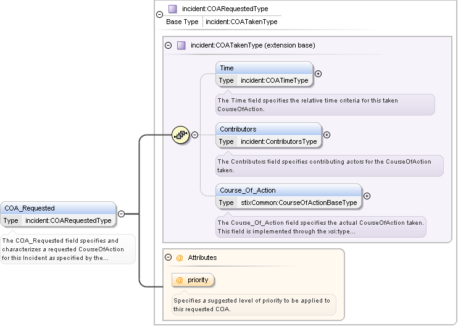Collapse the COATakenType extension base section
The height and width of the screenshot is (326, 458).
(169, 46)
